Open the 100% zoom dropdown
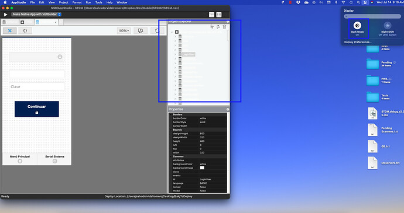 (124, 31)
